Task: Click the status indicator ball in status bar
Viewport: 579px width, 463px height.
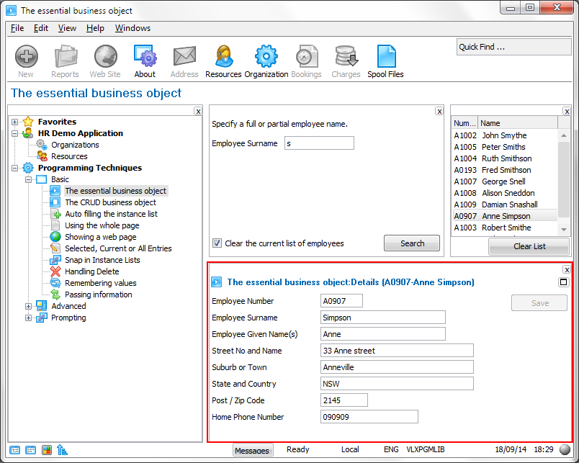Action: 565,450
